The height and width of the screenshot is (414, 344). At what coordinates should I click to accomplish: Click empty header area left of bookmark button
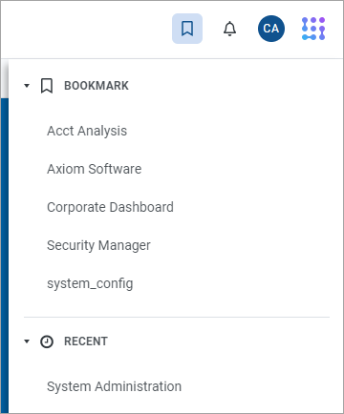(86, 30)
